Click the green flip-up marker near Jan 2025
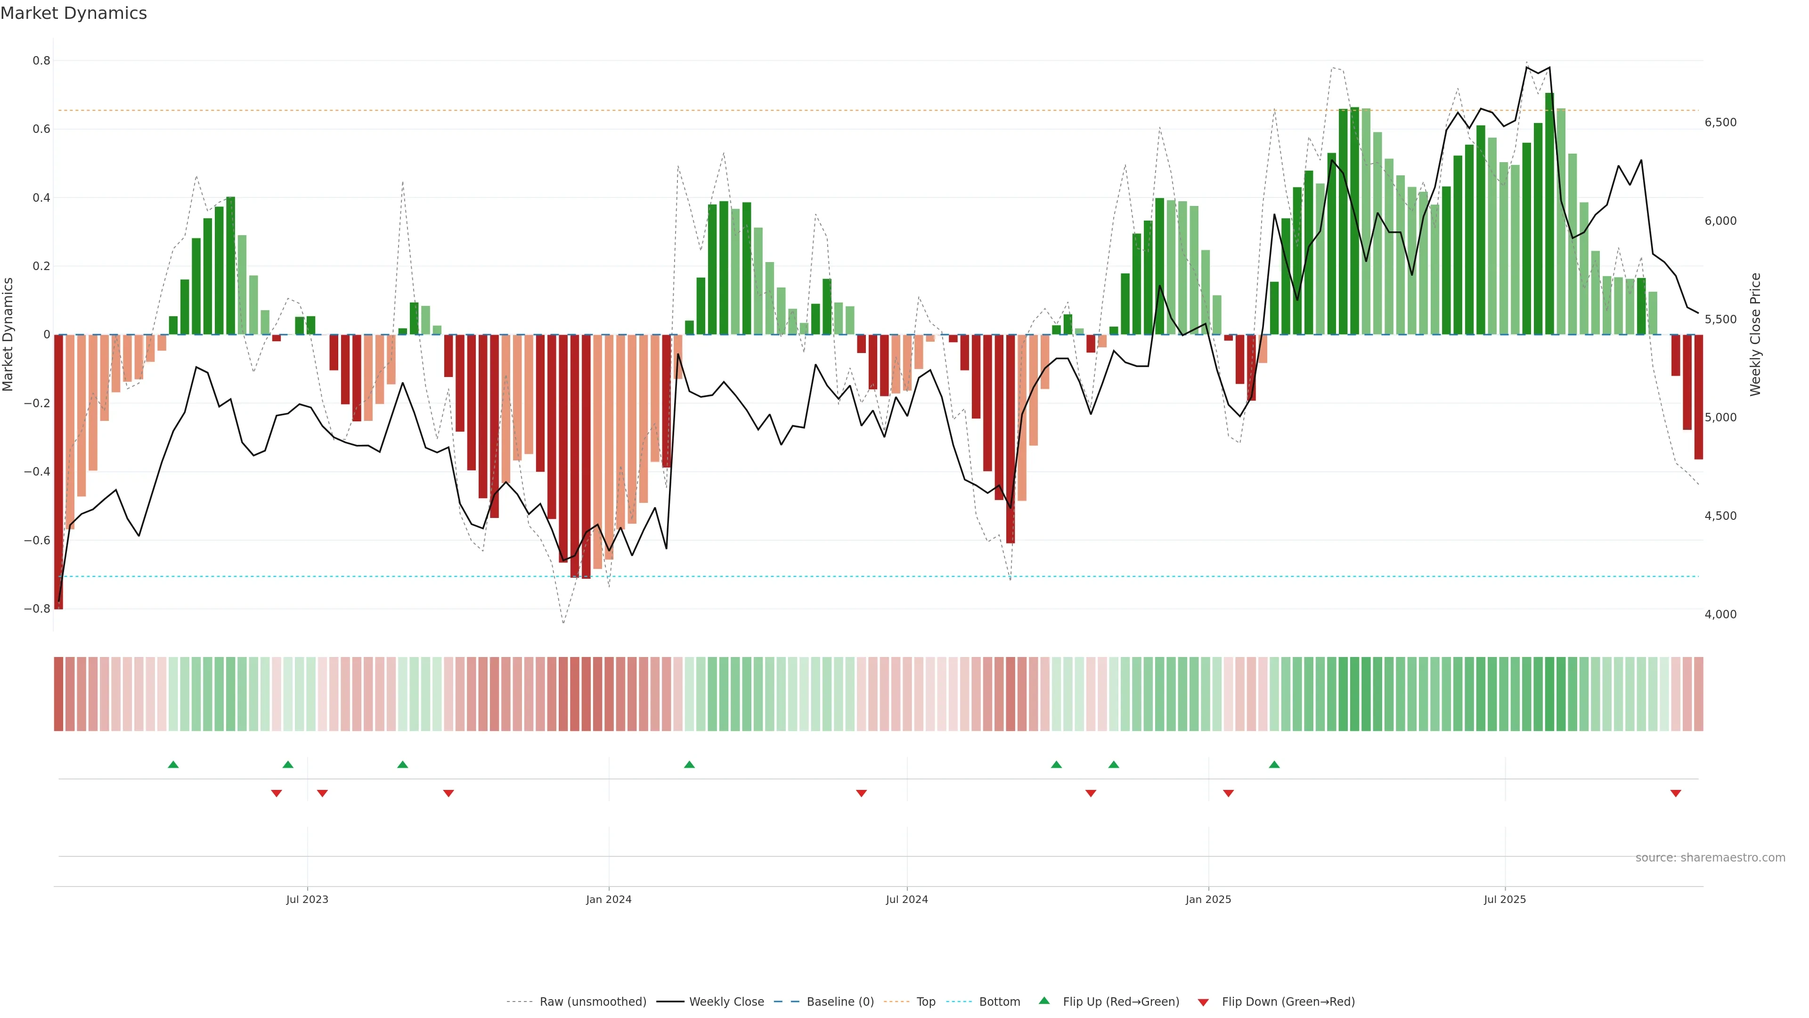The width and height of the screenshot is (1809, 1018). [x=1274, y=764]
